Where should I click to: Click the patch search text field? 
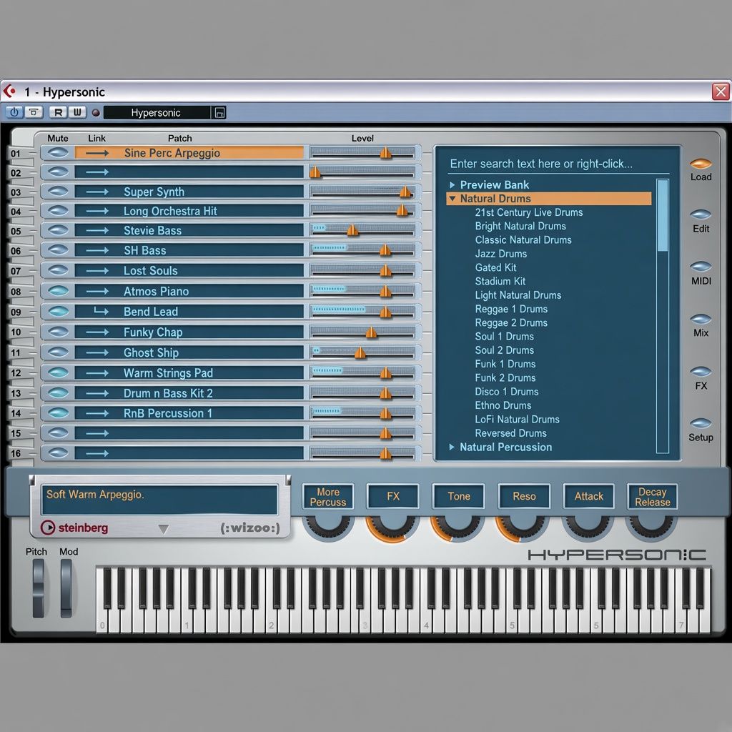point(551,164)
